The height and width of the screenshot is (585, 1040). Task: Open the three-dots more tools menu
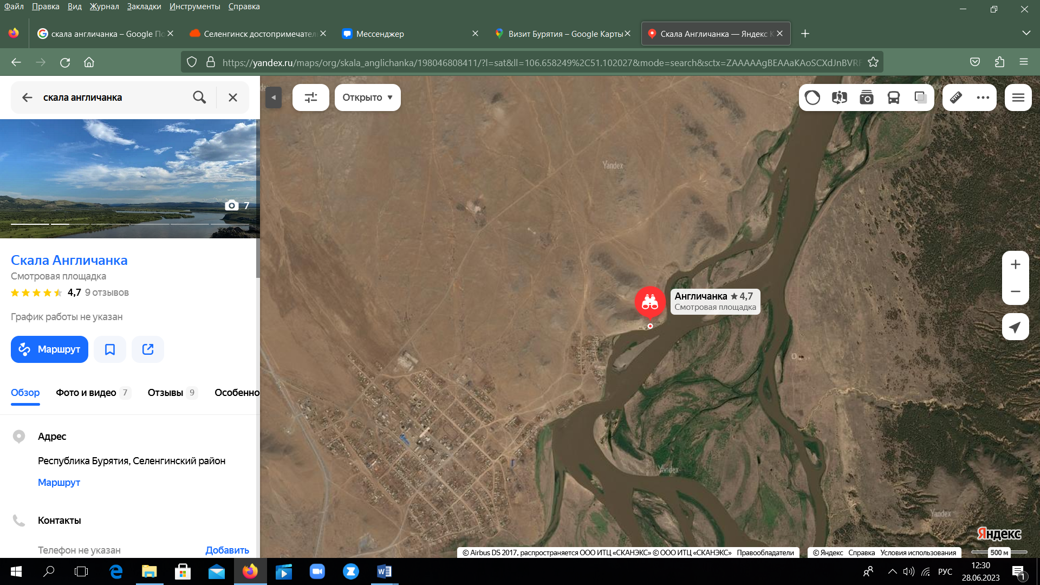click(x=983, y=97)
